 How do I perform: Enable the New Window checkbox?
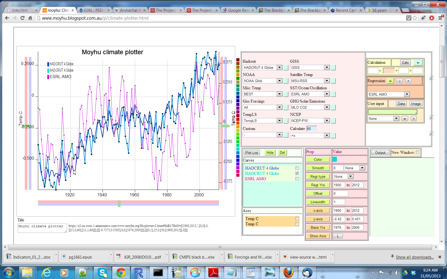pyautogui.click(x=417, y=152)
